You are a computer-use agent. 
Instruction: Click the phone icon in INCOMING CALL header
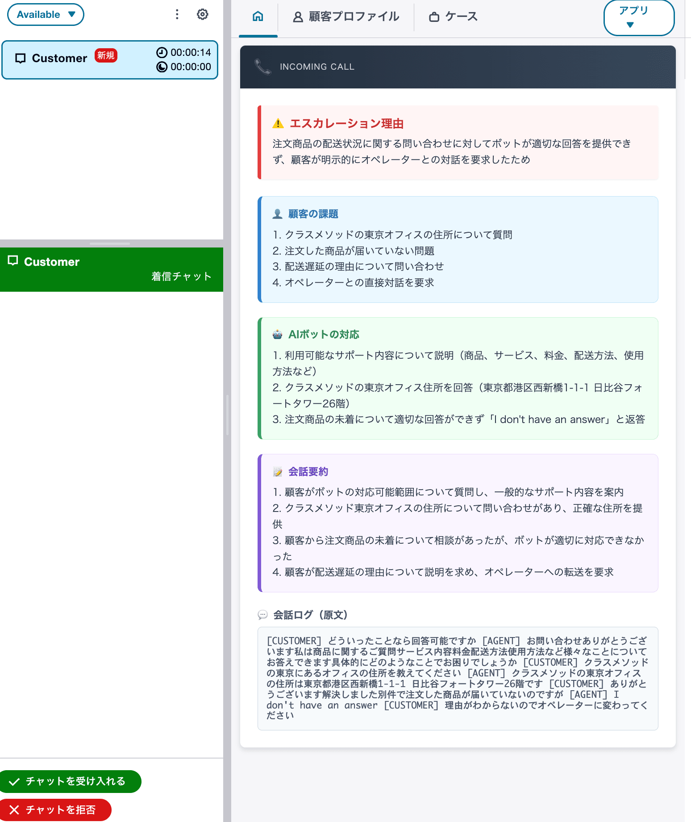pos(262,67)
